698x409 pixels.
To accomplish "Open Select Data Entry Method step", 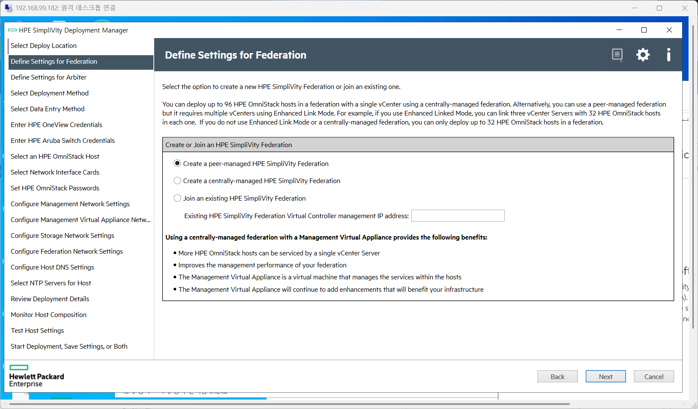I will click(81, 109).
